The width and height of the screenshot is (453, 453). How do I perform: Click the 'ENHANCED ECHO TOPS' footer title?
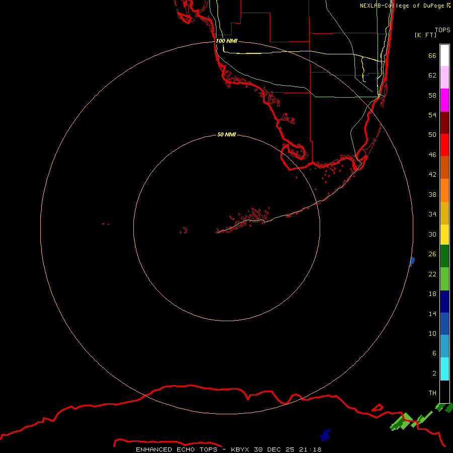176,449
